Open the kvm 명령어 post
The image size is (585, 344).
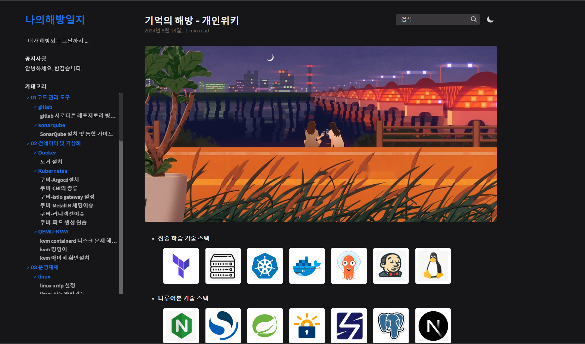[x=54, y=249]
